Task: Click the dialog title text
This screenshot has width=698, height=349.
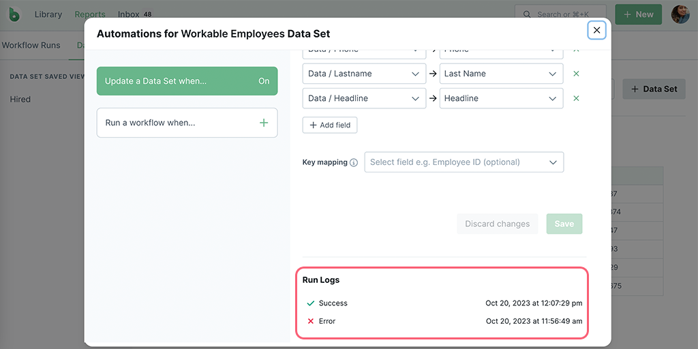Action: tap(213, 34)
